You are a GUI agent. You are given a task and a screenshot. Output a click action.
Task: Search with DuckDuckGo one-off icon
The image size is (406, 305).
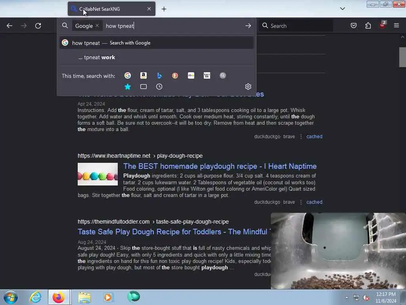click(175, 75)
